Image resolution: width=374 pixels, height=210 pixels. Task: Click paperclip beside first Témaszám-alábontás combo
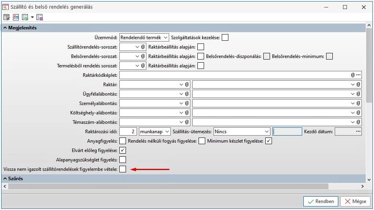(187, 122)
